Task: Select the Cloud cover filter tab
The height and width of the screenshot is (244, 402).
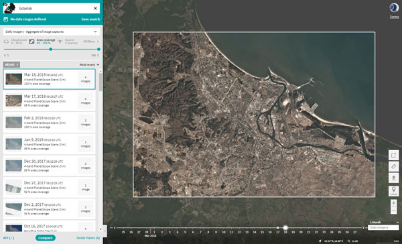Action: [x=15, y=42]
